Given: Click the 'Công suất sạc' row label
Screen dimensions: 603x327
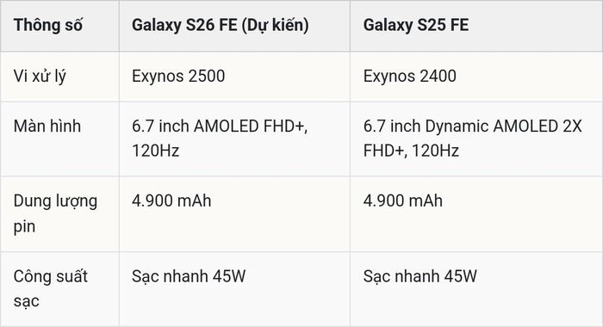Looking at the screenshot, I should pos(50,288).
